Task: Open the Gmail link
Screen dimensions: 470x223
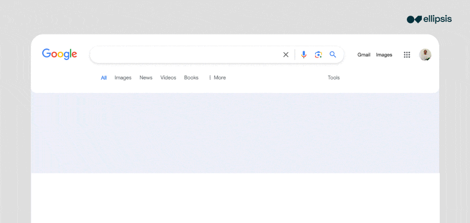Action: 364,55
